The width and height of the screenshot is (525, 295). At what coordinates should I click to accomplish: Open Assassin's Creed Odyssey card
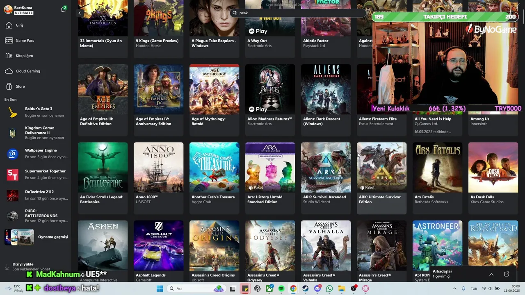(x=270, y=251)
